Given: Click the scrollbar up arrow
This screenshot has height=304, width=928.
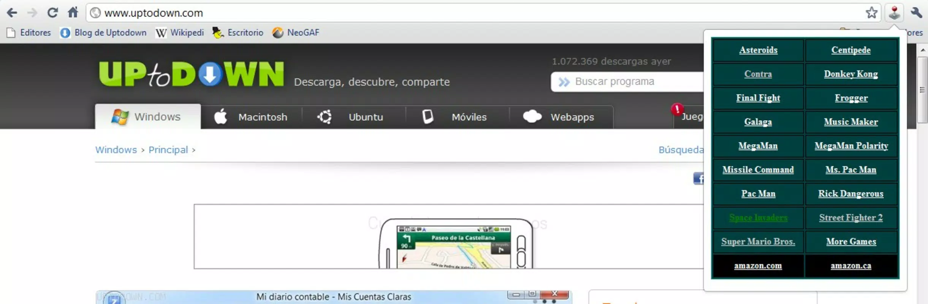Looking at the screenshot, I should tap(923, 50).
